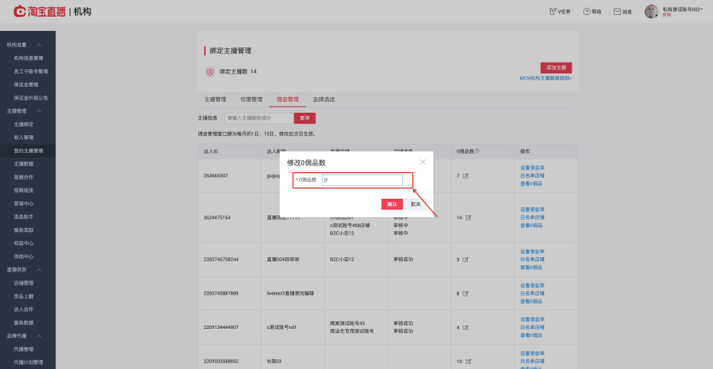Click 设置佣金率 for 达人 263660307
Screen dimensions: 713x369
(532, 168)
